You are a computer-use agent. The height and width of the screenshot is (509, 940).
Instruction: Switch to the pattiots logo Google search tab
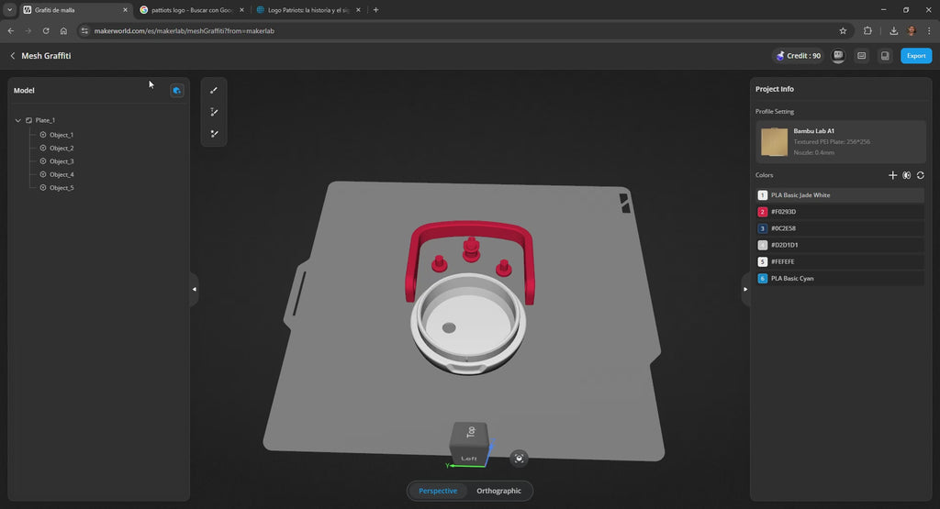191,9
